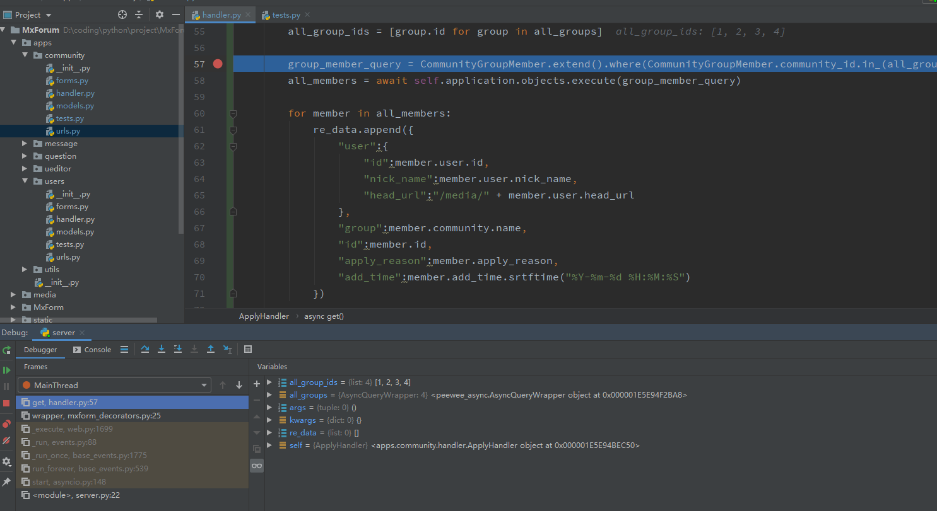Switch to the handler.py editor tab
The height and width of the screenshot is (511, 937).
click(x=221, y=14)
